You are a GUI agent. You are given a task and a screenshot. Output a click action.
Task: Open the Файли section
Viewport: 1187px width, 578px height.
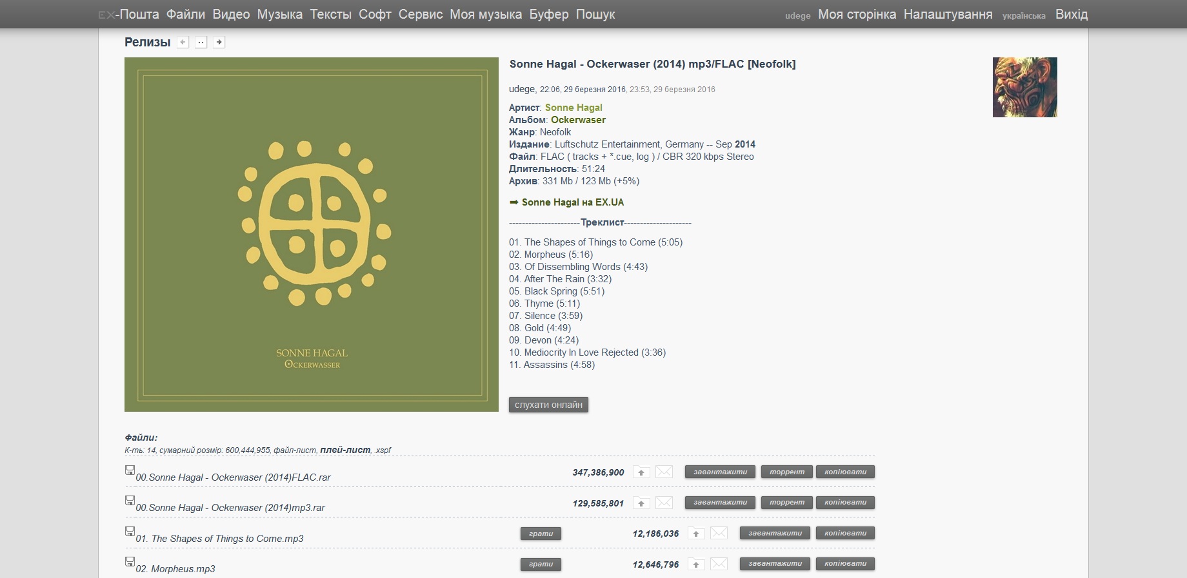(x=186, y=14)
